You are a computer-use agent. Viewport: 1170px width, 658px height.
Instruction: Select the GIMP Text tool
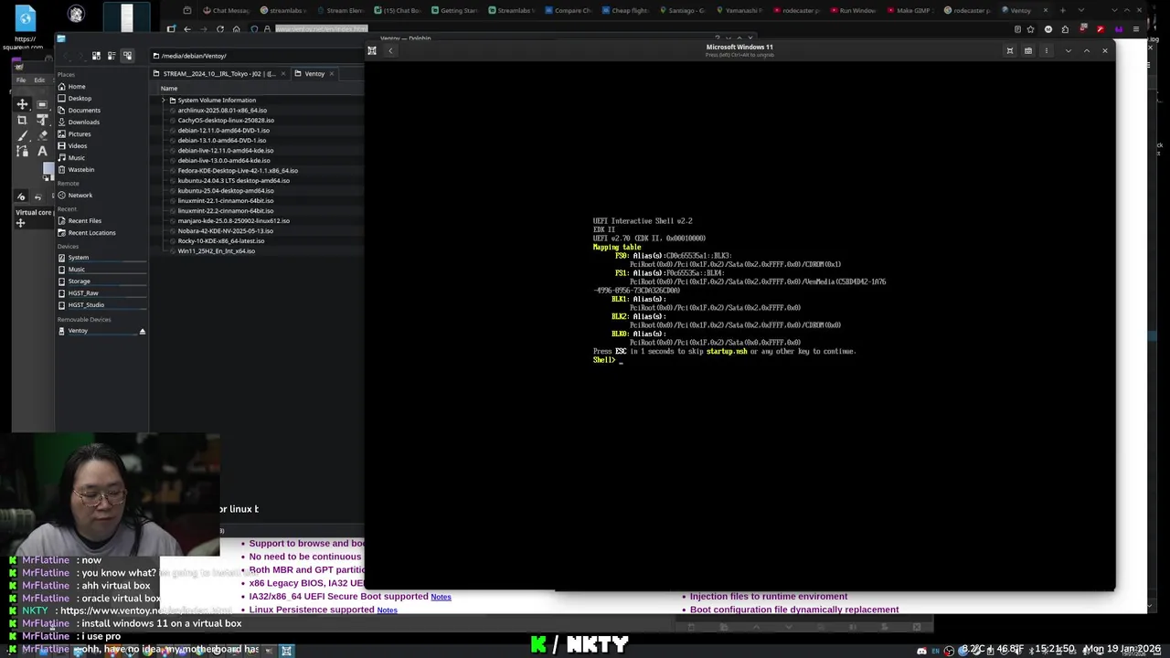coord(42,151)
